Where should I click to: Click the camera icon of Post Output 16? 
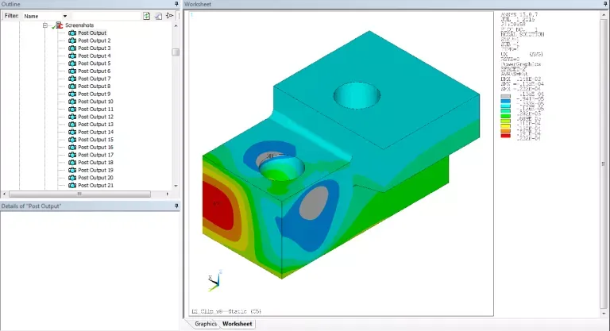[x=72, y=148]
